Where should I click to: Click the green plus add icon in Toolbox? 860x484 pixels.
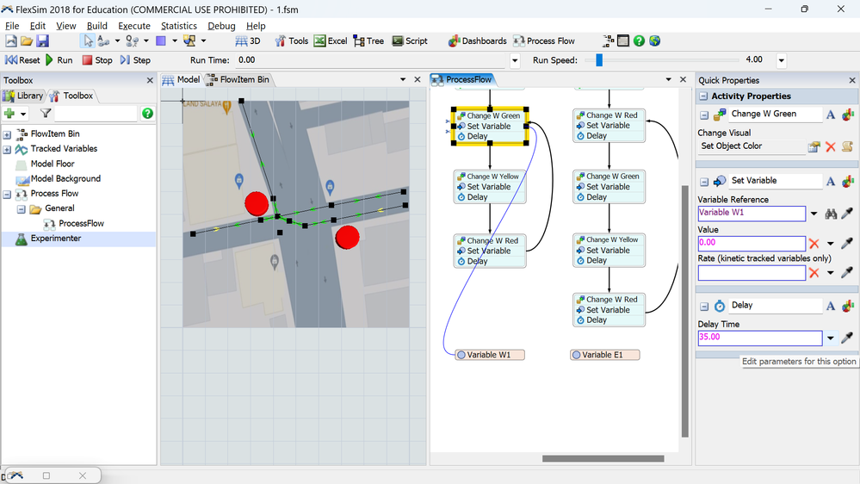[x=9, y=114]
